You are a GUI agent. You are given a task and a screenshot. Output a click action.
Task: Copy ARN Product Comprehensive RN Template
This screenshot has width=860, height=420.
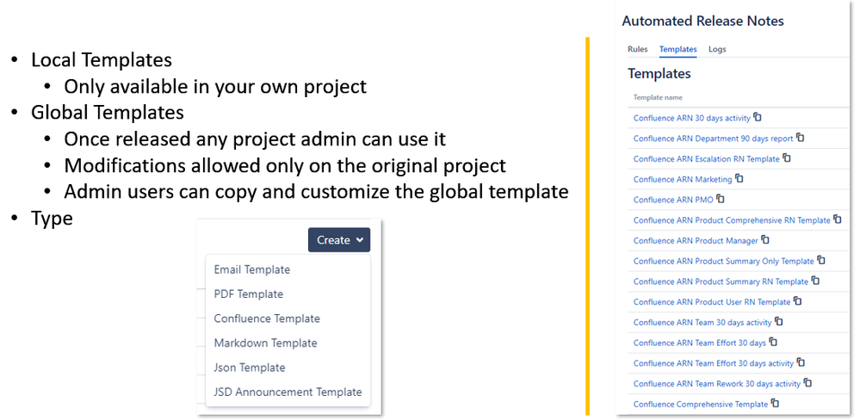838,219
